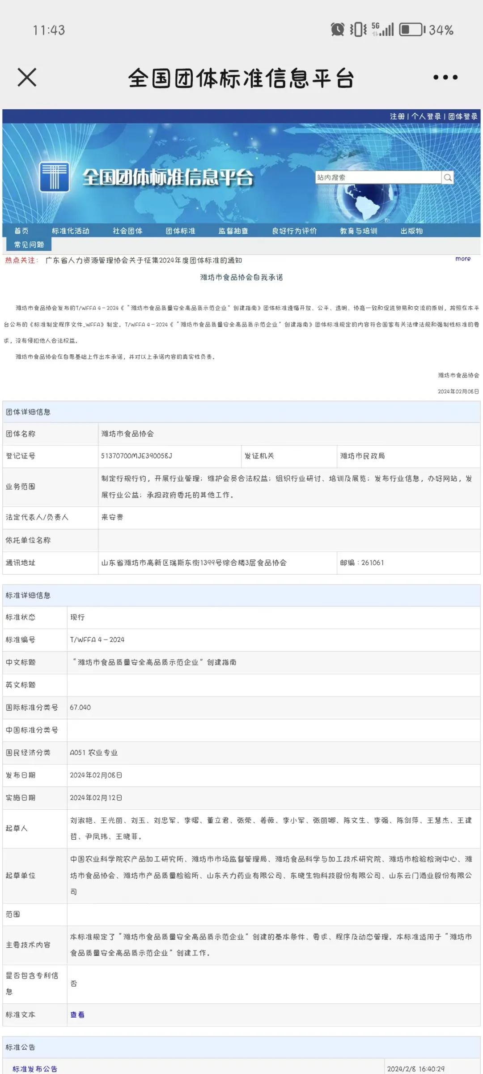Select the A051 农业专业 classification

pos(93,753)
